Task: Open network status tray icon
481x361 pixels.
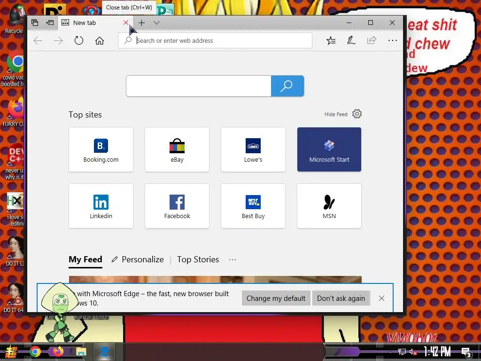Action: tap(402, 352)
